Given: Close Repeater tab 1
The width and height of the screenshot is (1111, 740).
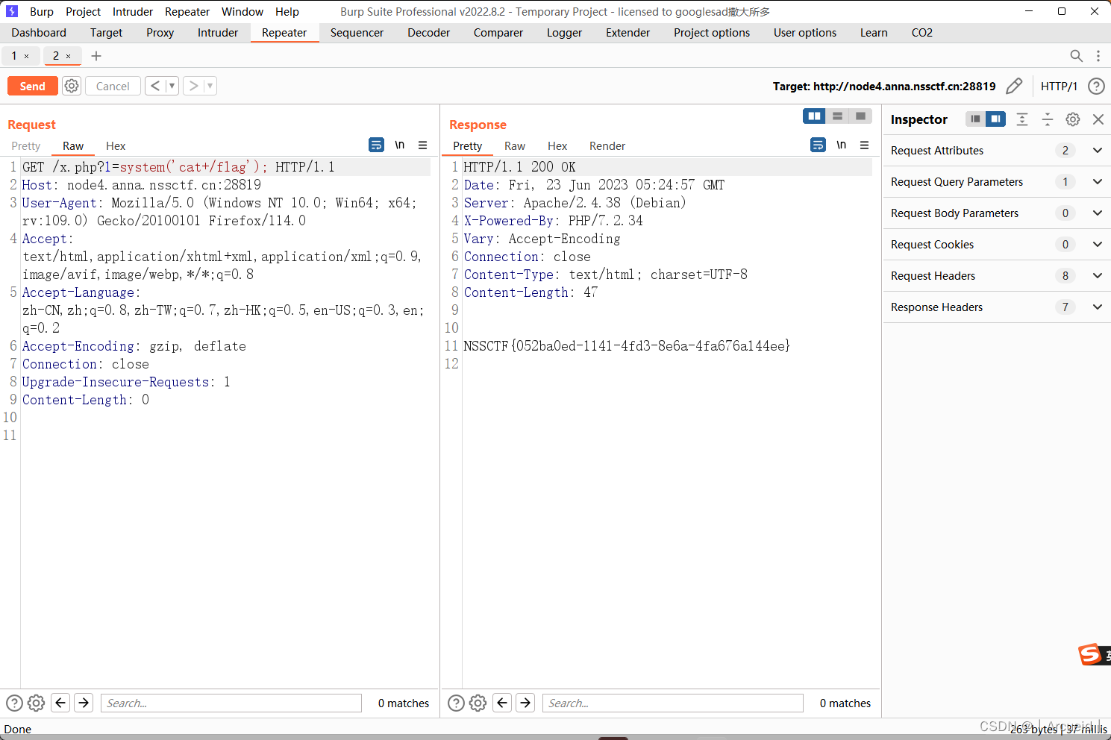Looking at the screenshot, I should point(27,56).
